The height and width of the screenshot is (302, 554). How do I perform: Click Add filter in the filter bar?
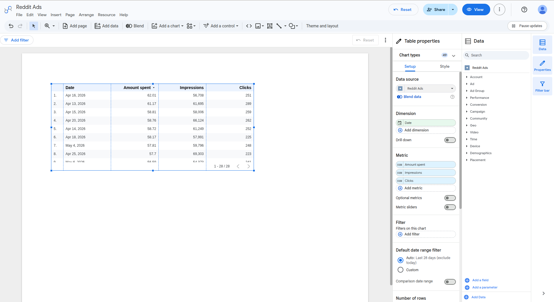(17, 40)
